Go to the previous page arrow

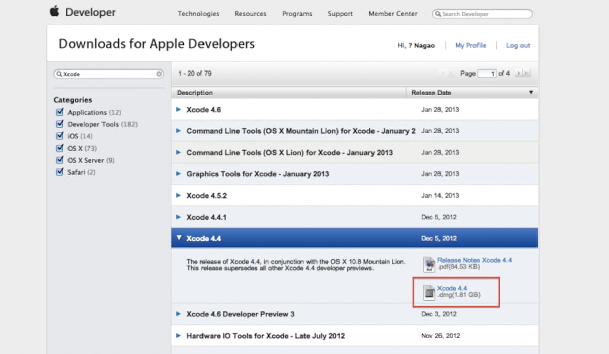coord(452,74)
